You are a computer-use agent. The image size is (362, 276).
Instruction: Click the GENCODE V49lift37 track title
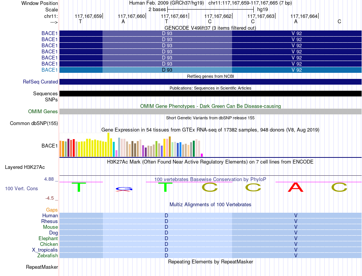[210, 28]
